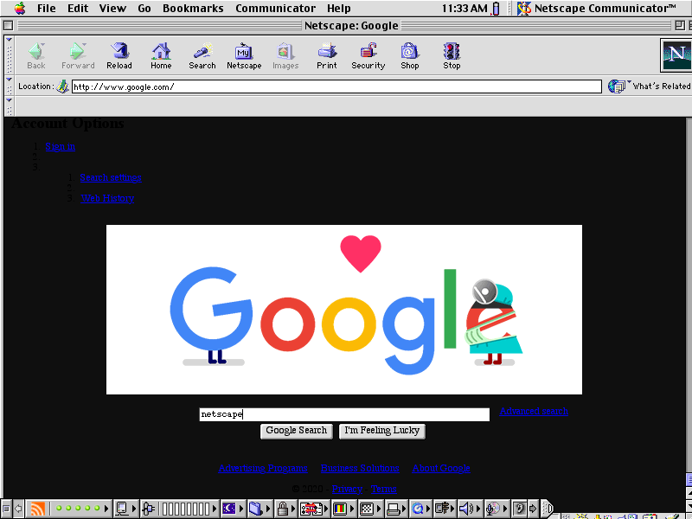Click the Google Search button

coord(296,431)
